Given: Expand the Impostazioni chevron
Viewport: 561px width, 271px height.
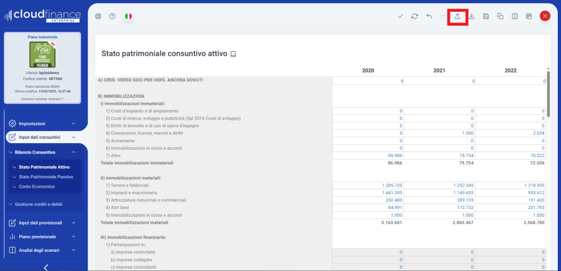Looking at the screenshot, I should click(73, 123).
